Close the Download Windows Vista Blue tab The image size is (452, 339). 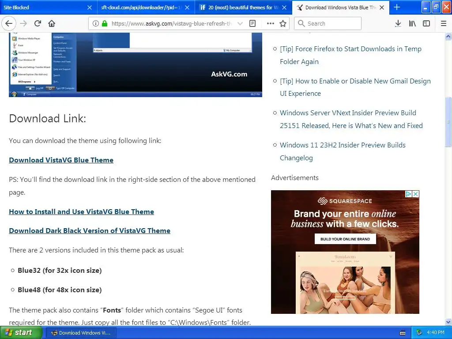(x=382, y=8)
